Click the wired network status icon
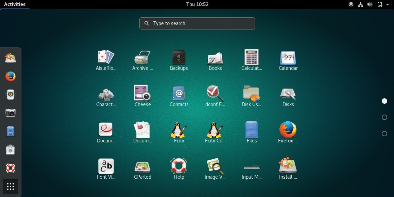This screenshot has height=197, width=394. click(x=360, y=4)
